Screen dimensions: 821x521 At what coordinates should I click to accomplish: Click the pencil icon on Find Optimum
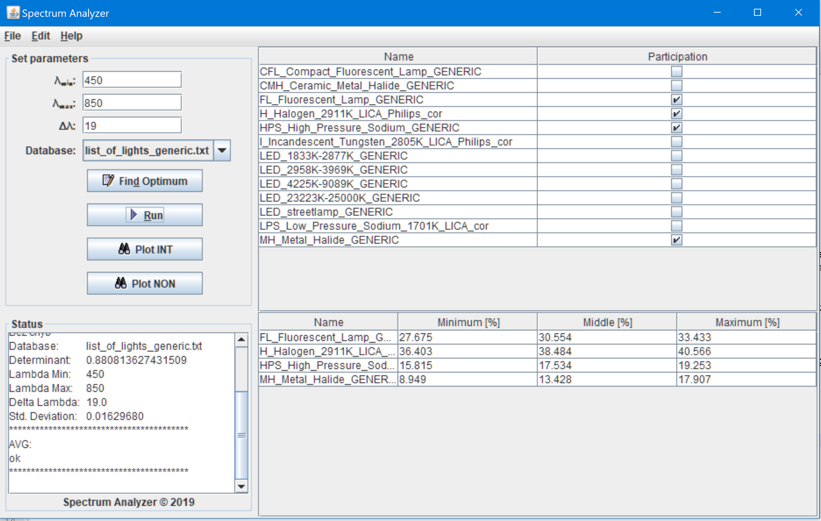[108, 181]
